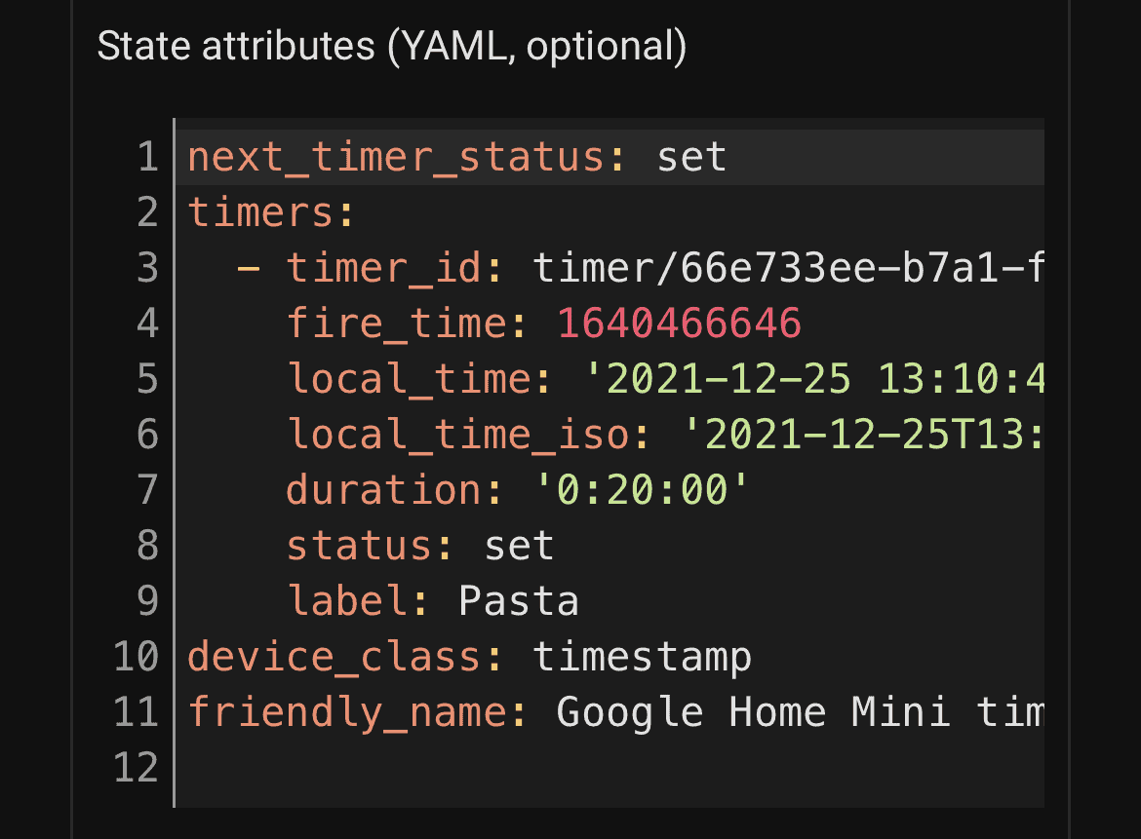Click line number 1 in the gutter
1141x839 pixels.
pyautogui.click(x=148, y=156)
